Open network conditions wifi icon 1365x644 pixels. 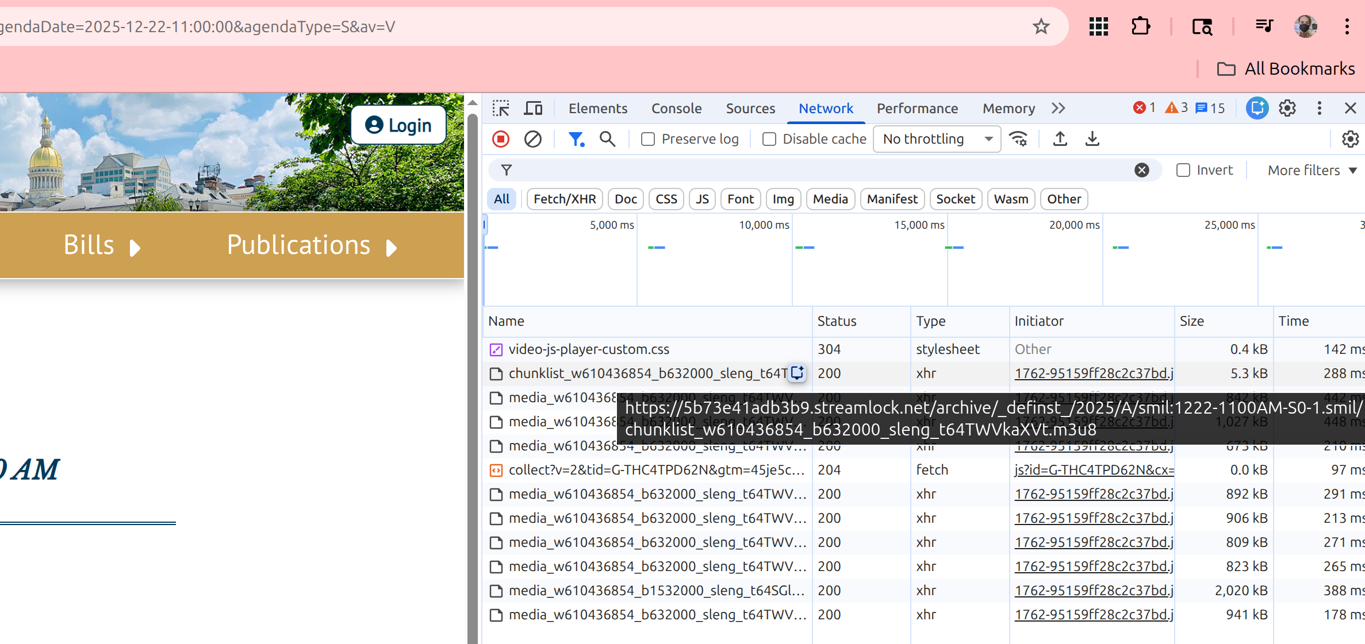click(1018, 139)
